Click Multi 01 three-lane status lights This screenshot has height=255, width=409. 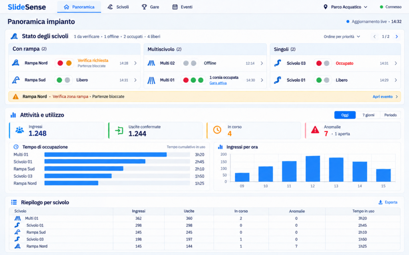tap(193, 80)
